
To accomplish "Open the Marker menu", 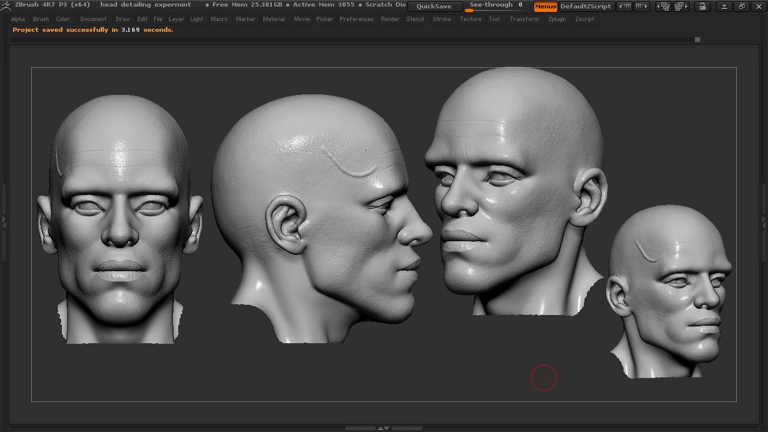I will point(245,19).
